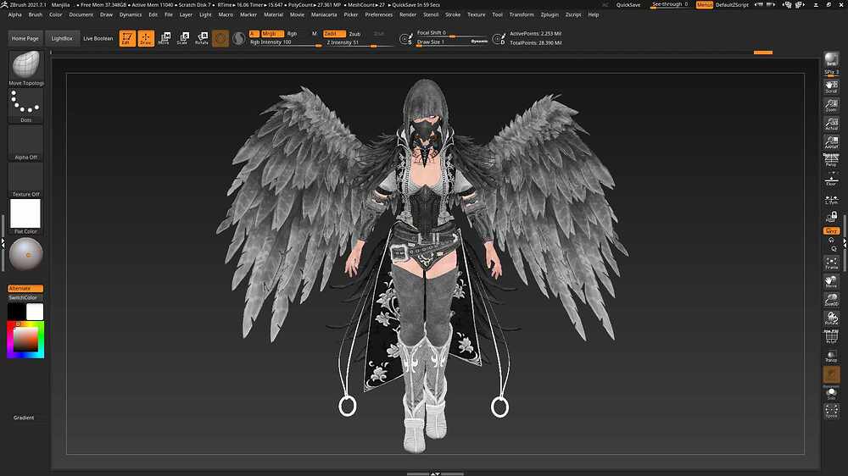Toggle the Zadd mode button
848x476 pixels.
point(334,34)
